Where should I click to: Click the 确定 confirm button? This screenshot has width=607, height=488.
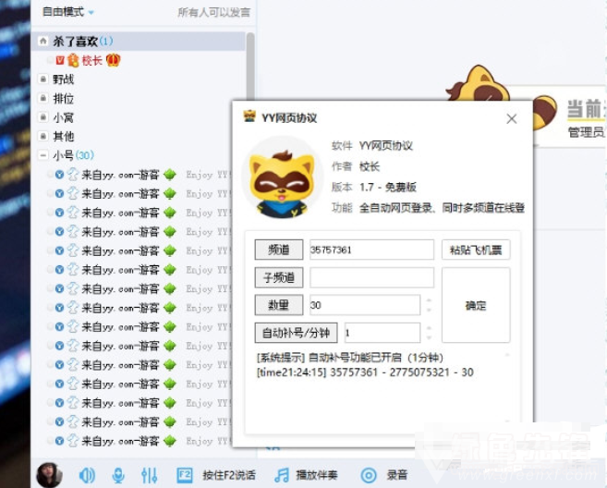pyautogui.click(x=476, y=305)
